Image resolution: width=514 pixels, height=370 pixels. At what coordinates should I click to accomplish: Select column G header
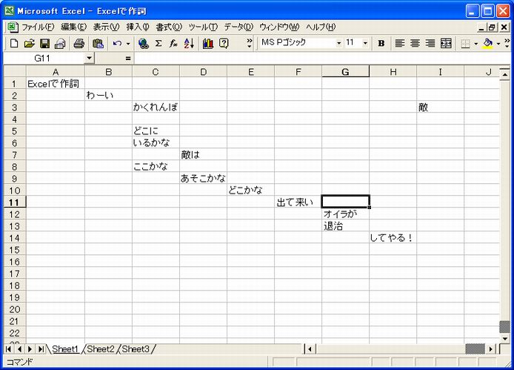click(x=345, y=72)
